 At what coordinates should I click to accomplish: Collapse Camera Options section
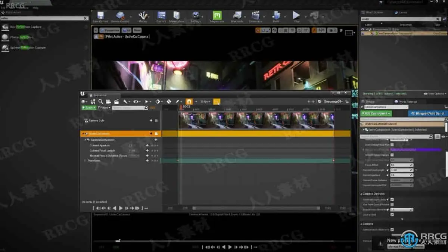(361, 194)
